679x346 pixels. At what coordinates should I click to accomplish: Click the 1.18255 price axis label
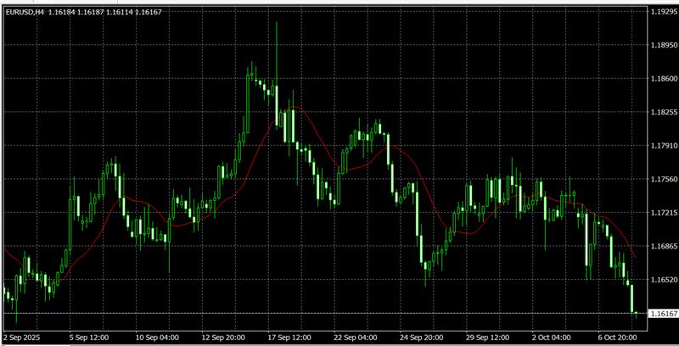pos(664,113)
